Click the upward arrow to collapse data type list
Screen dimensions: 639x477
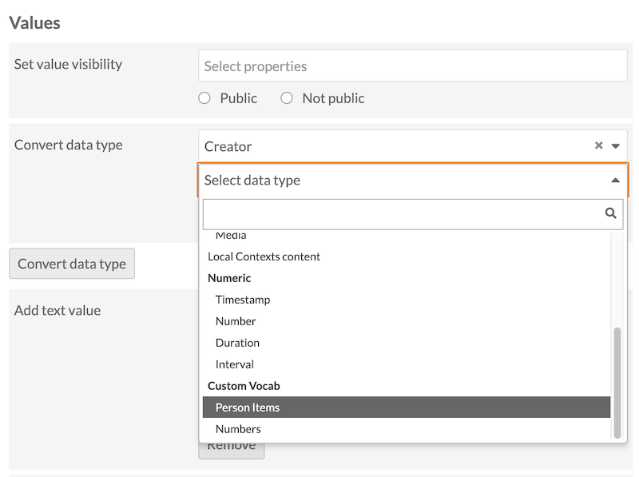pos(613,180)
